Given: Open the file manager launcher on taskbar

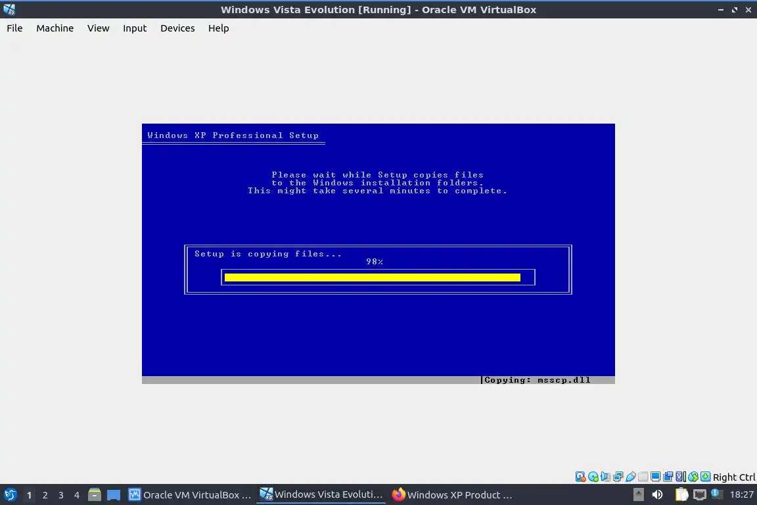Looking at the screenshot, I should (x=95, y=495).
